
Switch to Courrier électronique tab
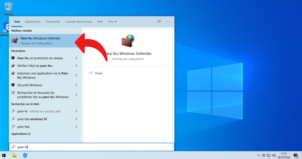point(79,22)
